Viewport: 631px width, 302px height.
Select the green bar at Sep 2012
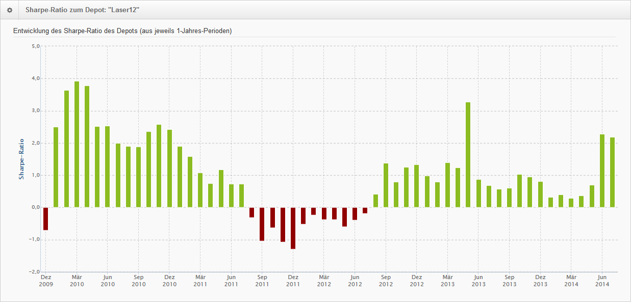pyautogui.click(x=386, y=185)
